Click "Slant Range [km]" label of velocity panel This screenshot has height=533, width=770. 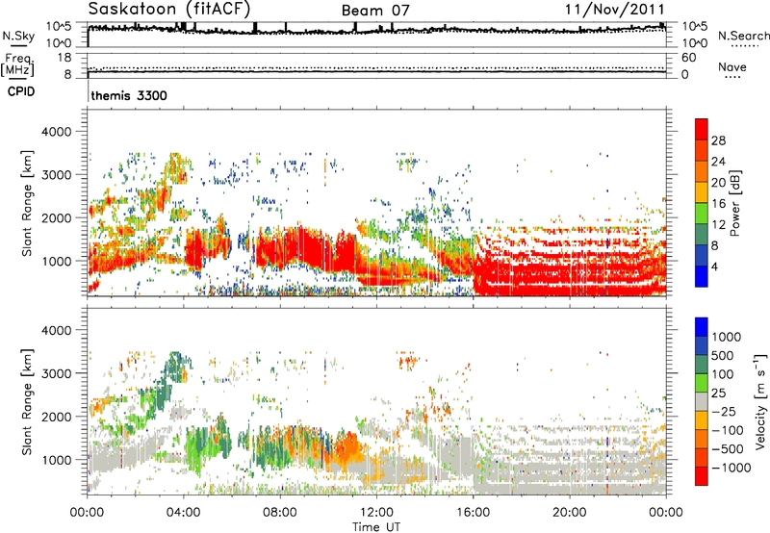point(27,401)
